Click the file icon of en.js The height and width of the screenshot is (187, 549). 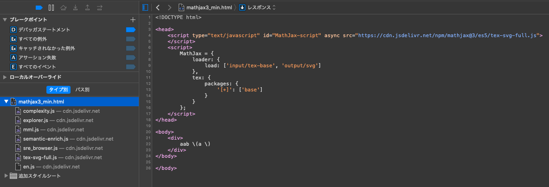(18, 167)
